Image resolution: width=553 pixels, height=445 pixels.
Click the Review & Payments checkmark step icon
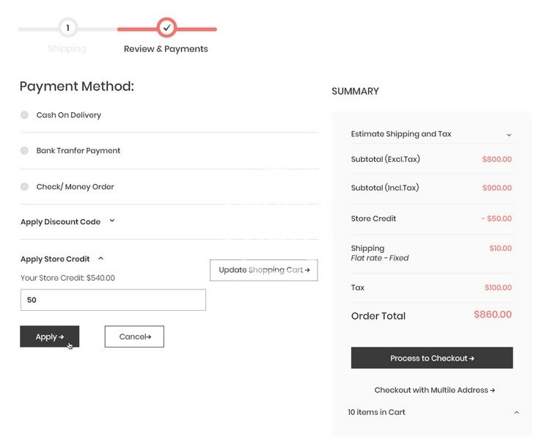[x=166, y=28]
